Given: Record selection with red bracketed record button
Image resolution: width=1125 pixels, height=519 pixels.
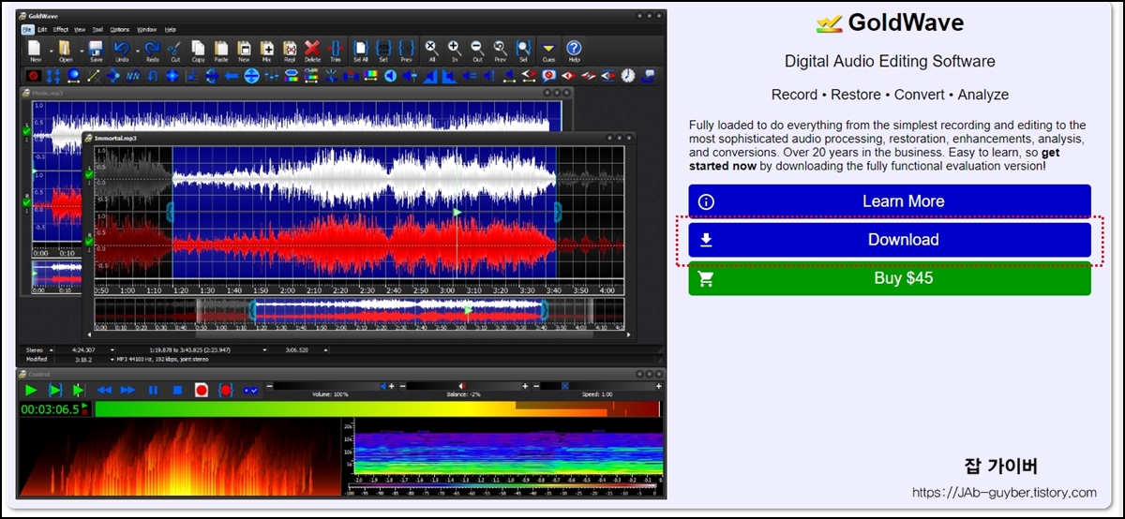Looking at the screenshot, I should tap(225, 390).
